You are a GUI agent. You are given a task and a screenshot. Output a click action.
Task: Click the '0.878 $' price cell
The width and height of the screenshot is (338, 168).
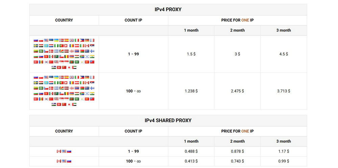[237, 151]
